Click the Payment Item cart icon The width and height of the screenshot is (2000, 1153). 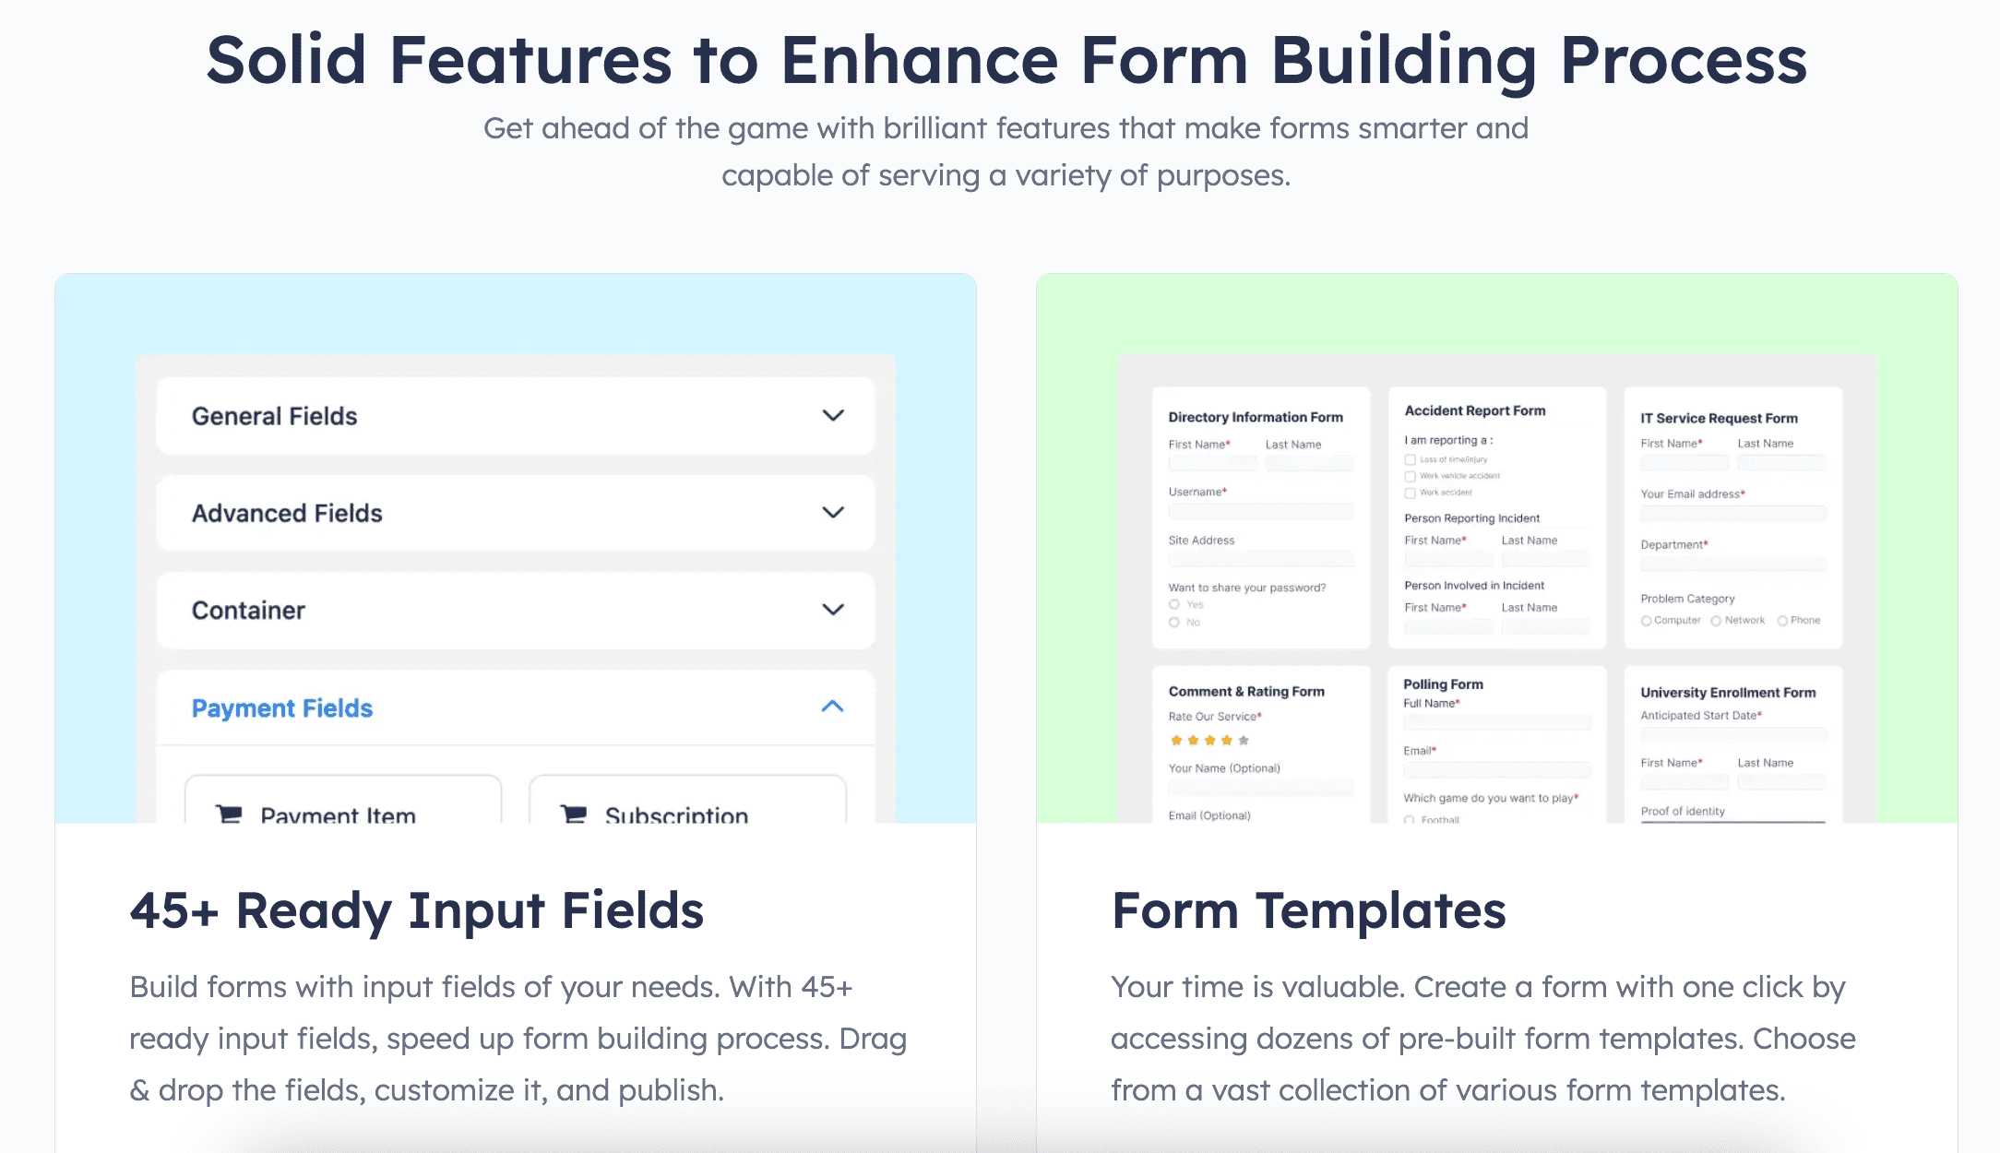coord(229,814)
